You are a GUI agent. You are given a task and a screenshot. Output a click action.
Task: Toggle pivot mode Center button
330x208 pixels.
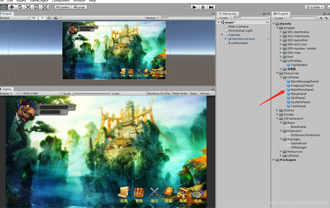(62, 7)
